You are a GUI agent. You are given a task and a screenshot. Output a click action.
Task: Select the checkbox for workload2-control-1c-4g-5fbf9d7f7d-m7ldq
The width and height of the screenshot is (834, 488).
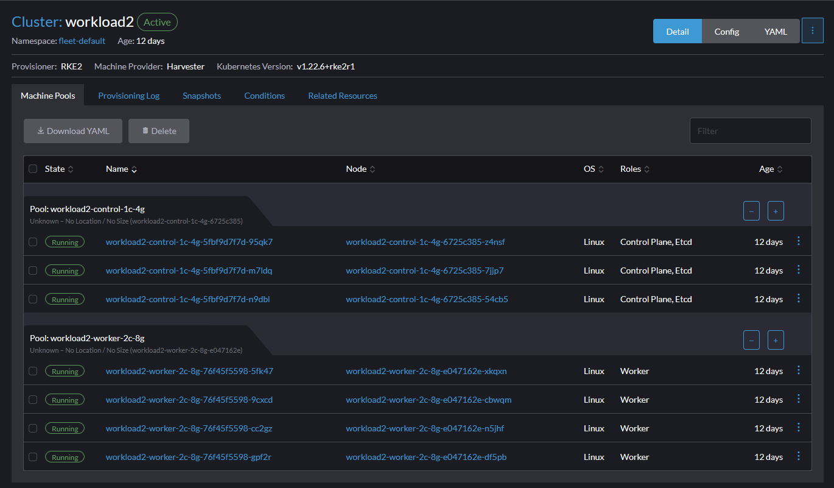32,270
